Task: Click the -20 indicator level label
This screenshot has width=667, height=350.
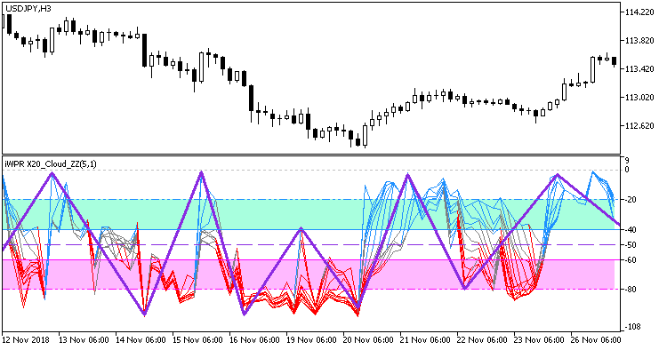Action: coord(630,200)
